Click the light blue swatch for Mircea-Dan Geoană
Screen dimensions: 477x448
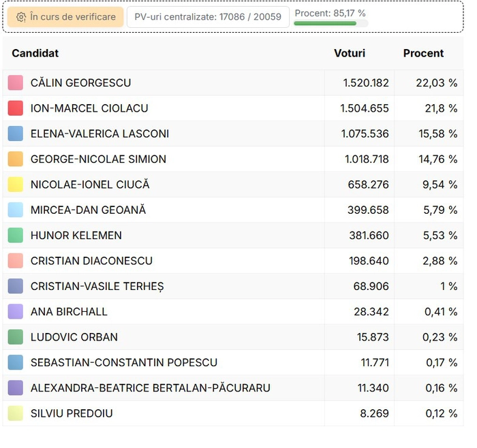16,210
